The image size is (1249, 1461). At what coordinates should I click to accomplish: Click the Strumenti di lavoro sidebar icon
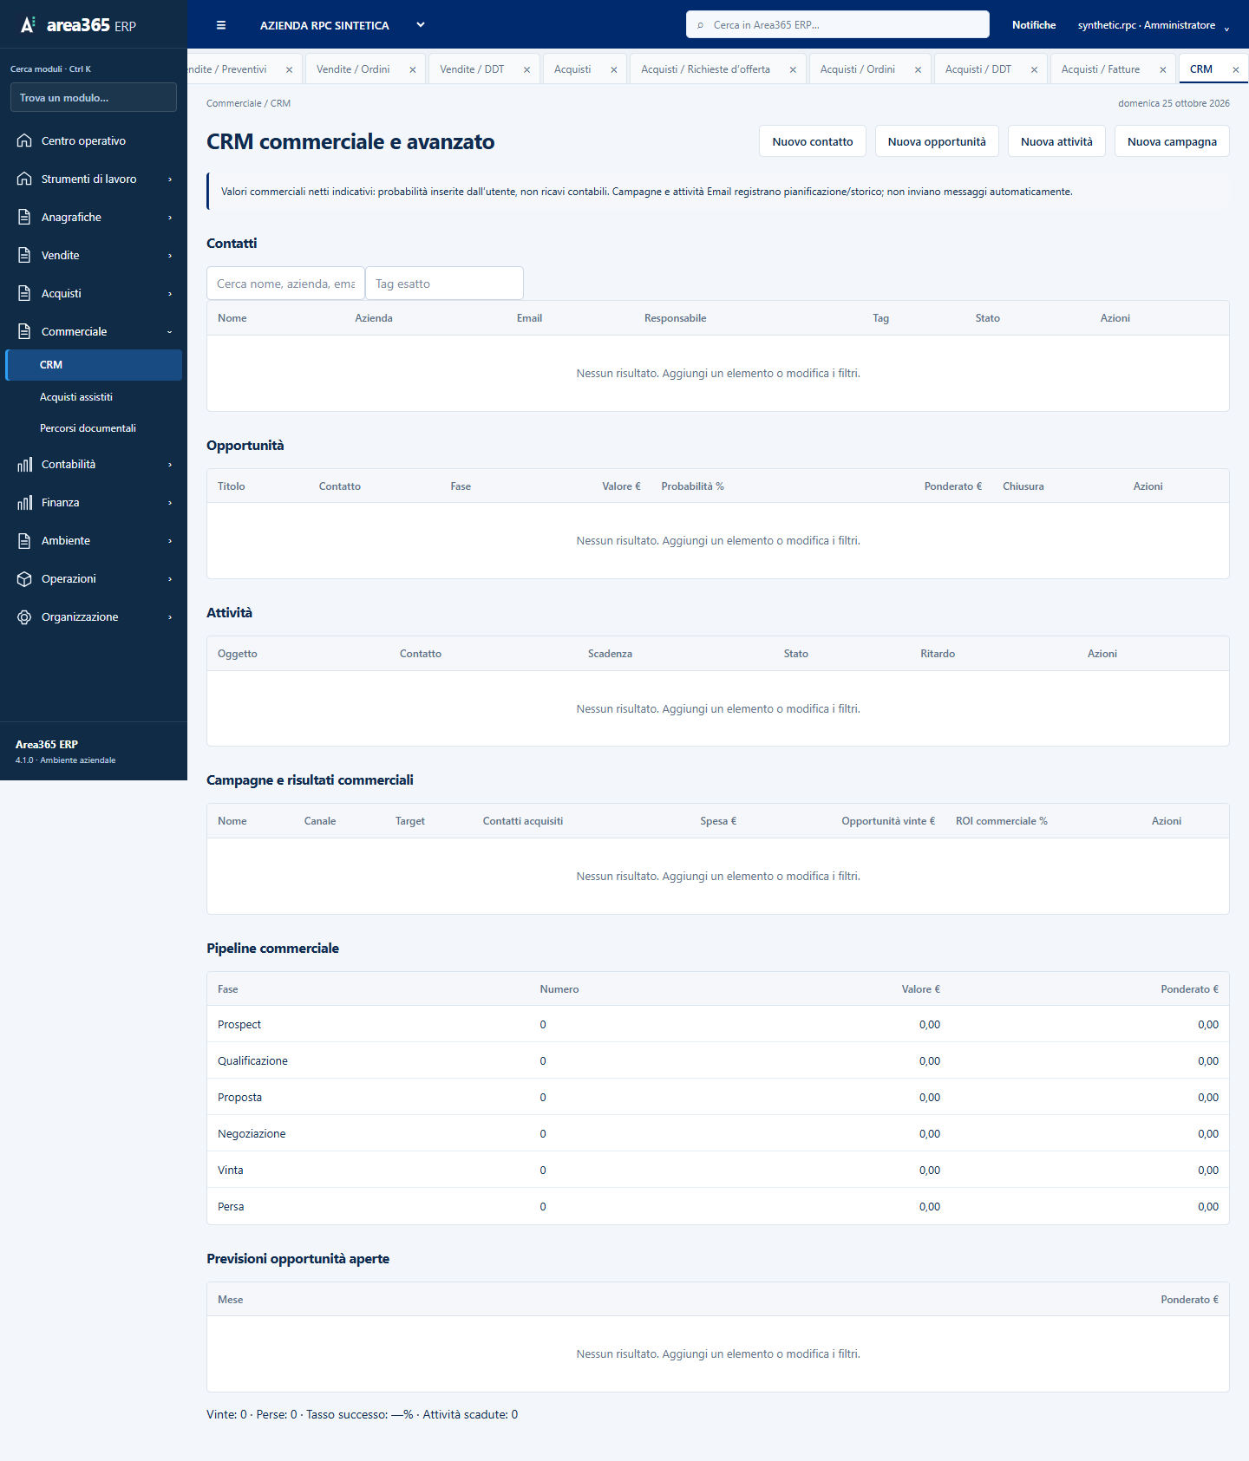[x=24, y=179]
